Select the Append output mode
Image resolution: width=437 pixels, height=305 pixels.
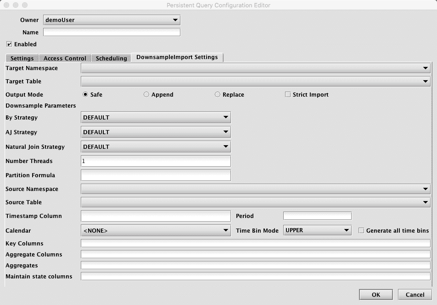(146, 95)
